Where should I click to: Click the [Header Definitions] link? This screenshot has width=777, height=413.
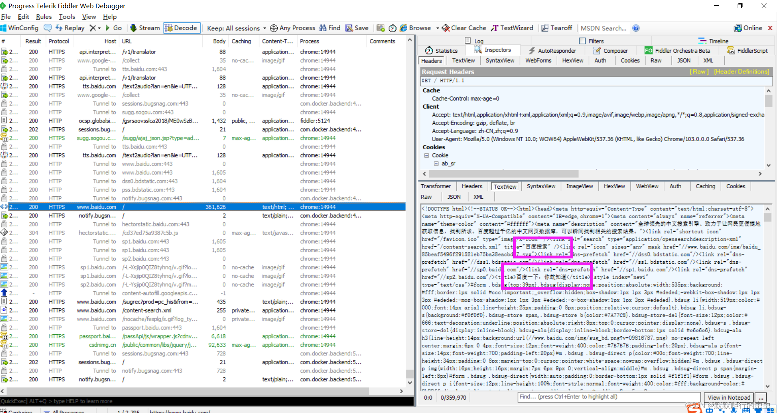[741, 71]
